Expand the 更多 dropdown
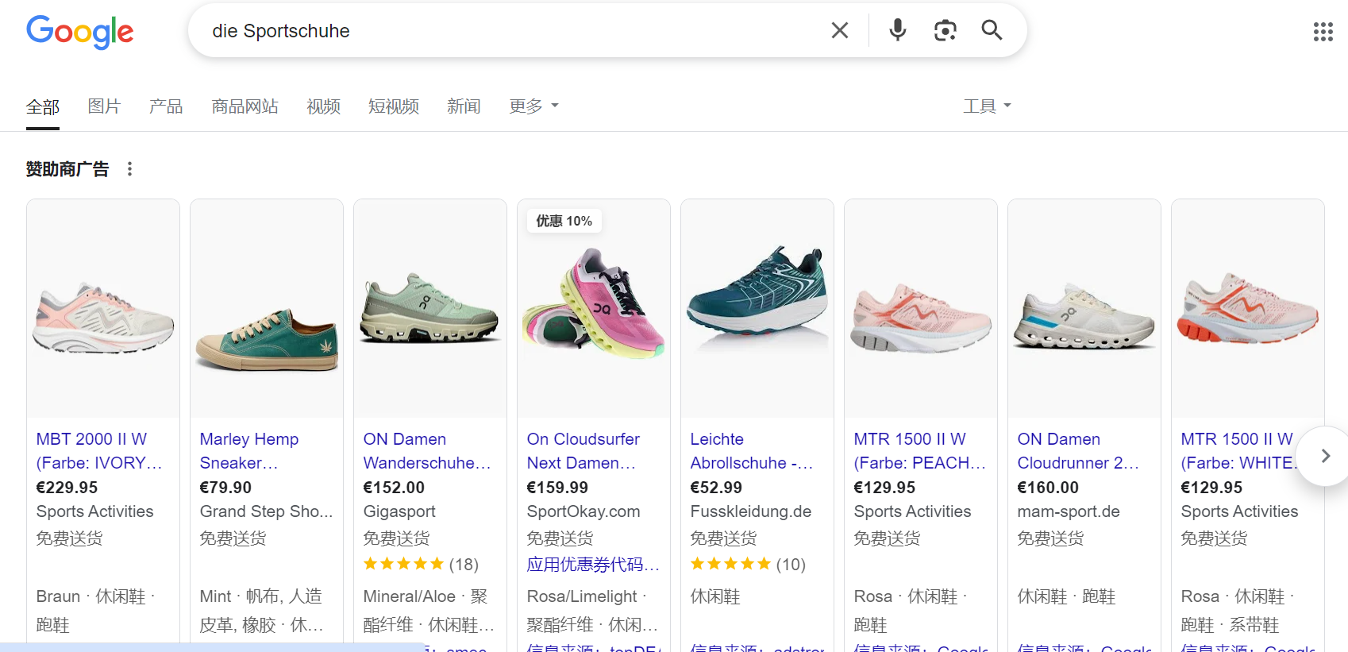Image resolution: width=1348 pixels, height=652 pixels. coord(533,106)
